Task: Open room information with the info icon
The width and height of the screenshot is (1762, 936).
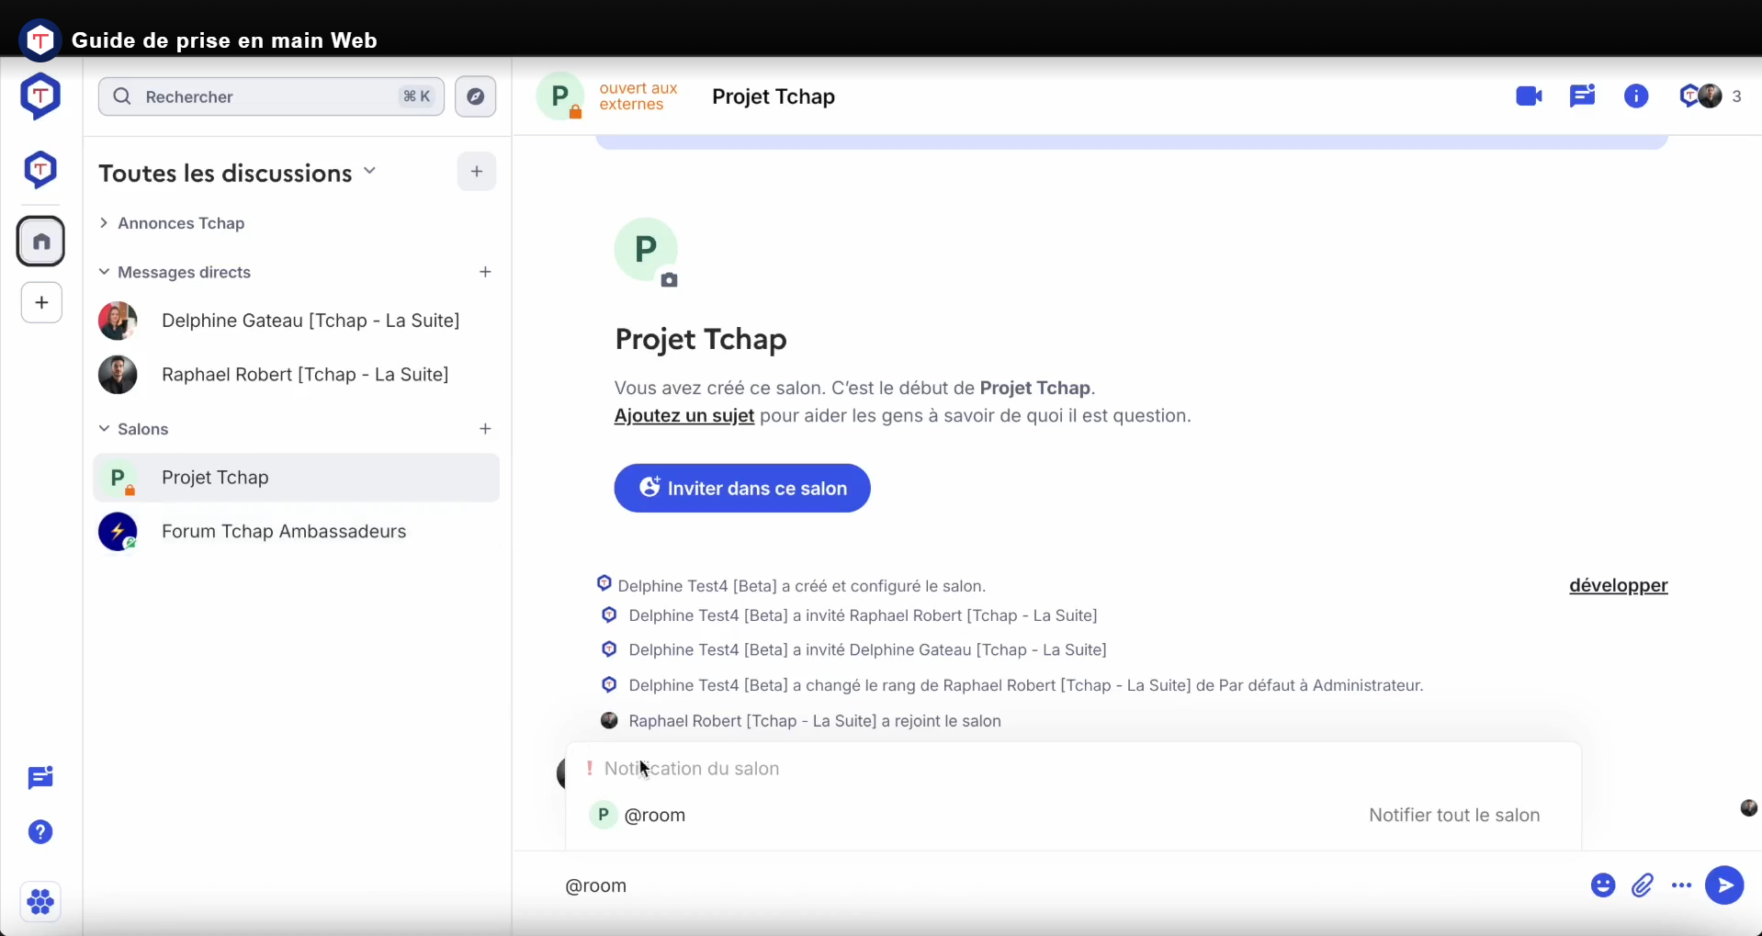Action: (x=1636, y=96)
